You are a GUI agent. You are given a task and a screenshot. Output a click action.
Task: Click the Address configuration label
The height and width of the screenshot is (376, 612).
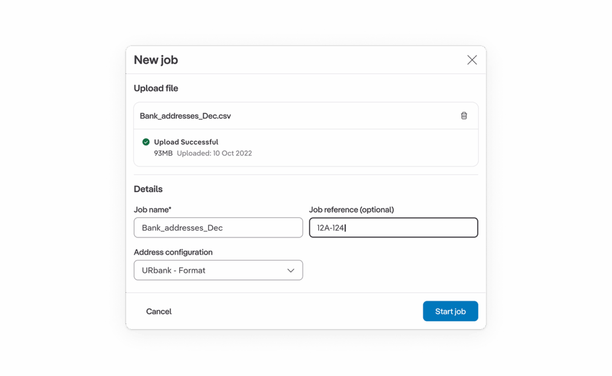coord(173,252)
